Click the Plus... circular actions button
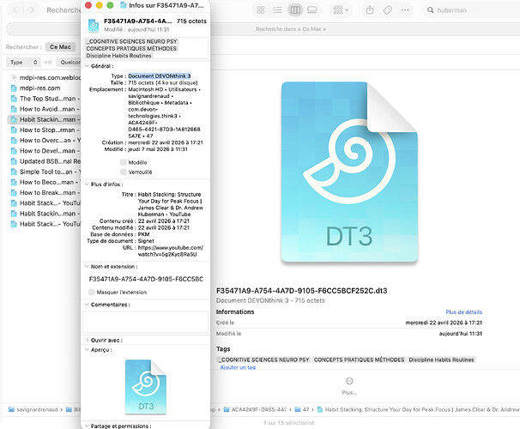 (349, 381)
